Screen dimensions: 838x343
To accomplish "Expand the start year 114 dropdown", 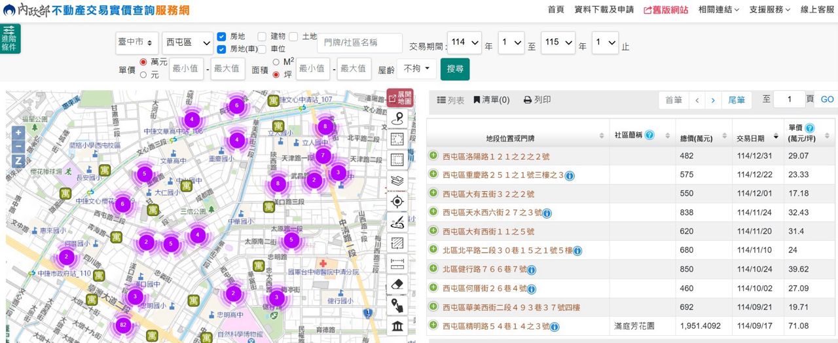I will coord(464,43).
